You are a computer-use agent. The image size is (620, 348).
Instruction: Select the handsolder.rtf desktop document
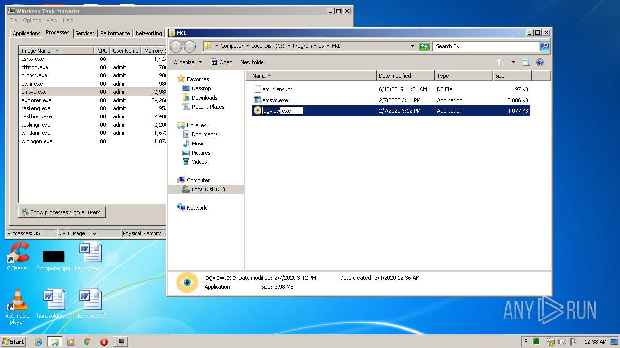pos(53,304)
